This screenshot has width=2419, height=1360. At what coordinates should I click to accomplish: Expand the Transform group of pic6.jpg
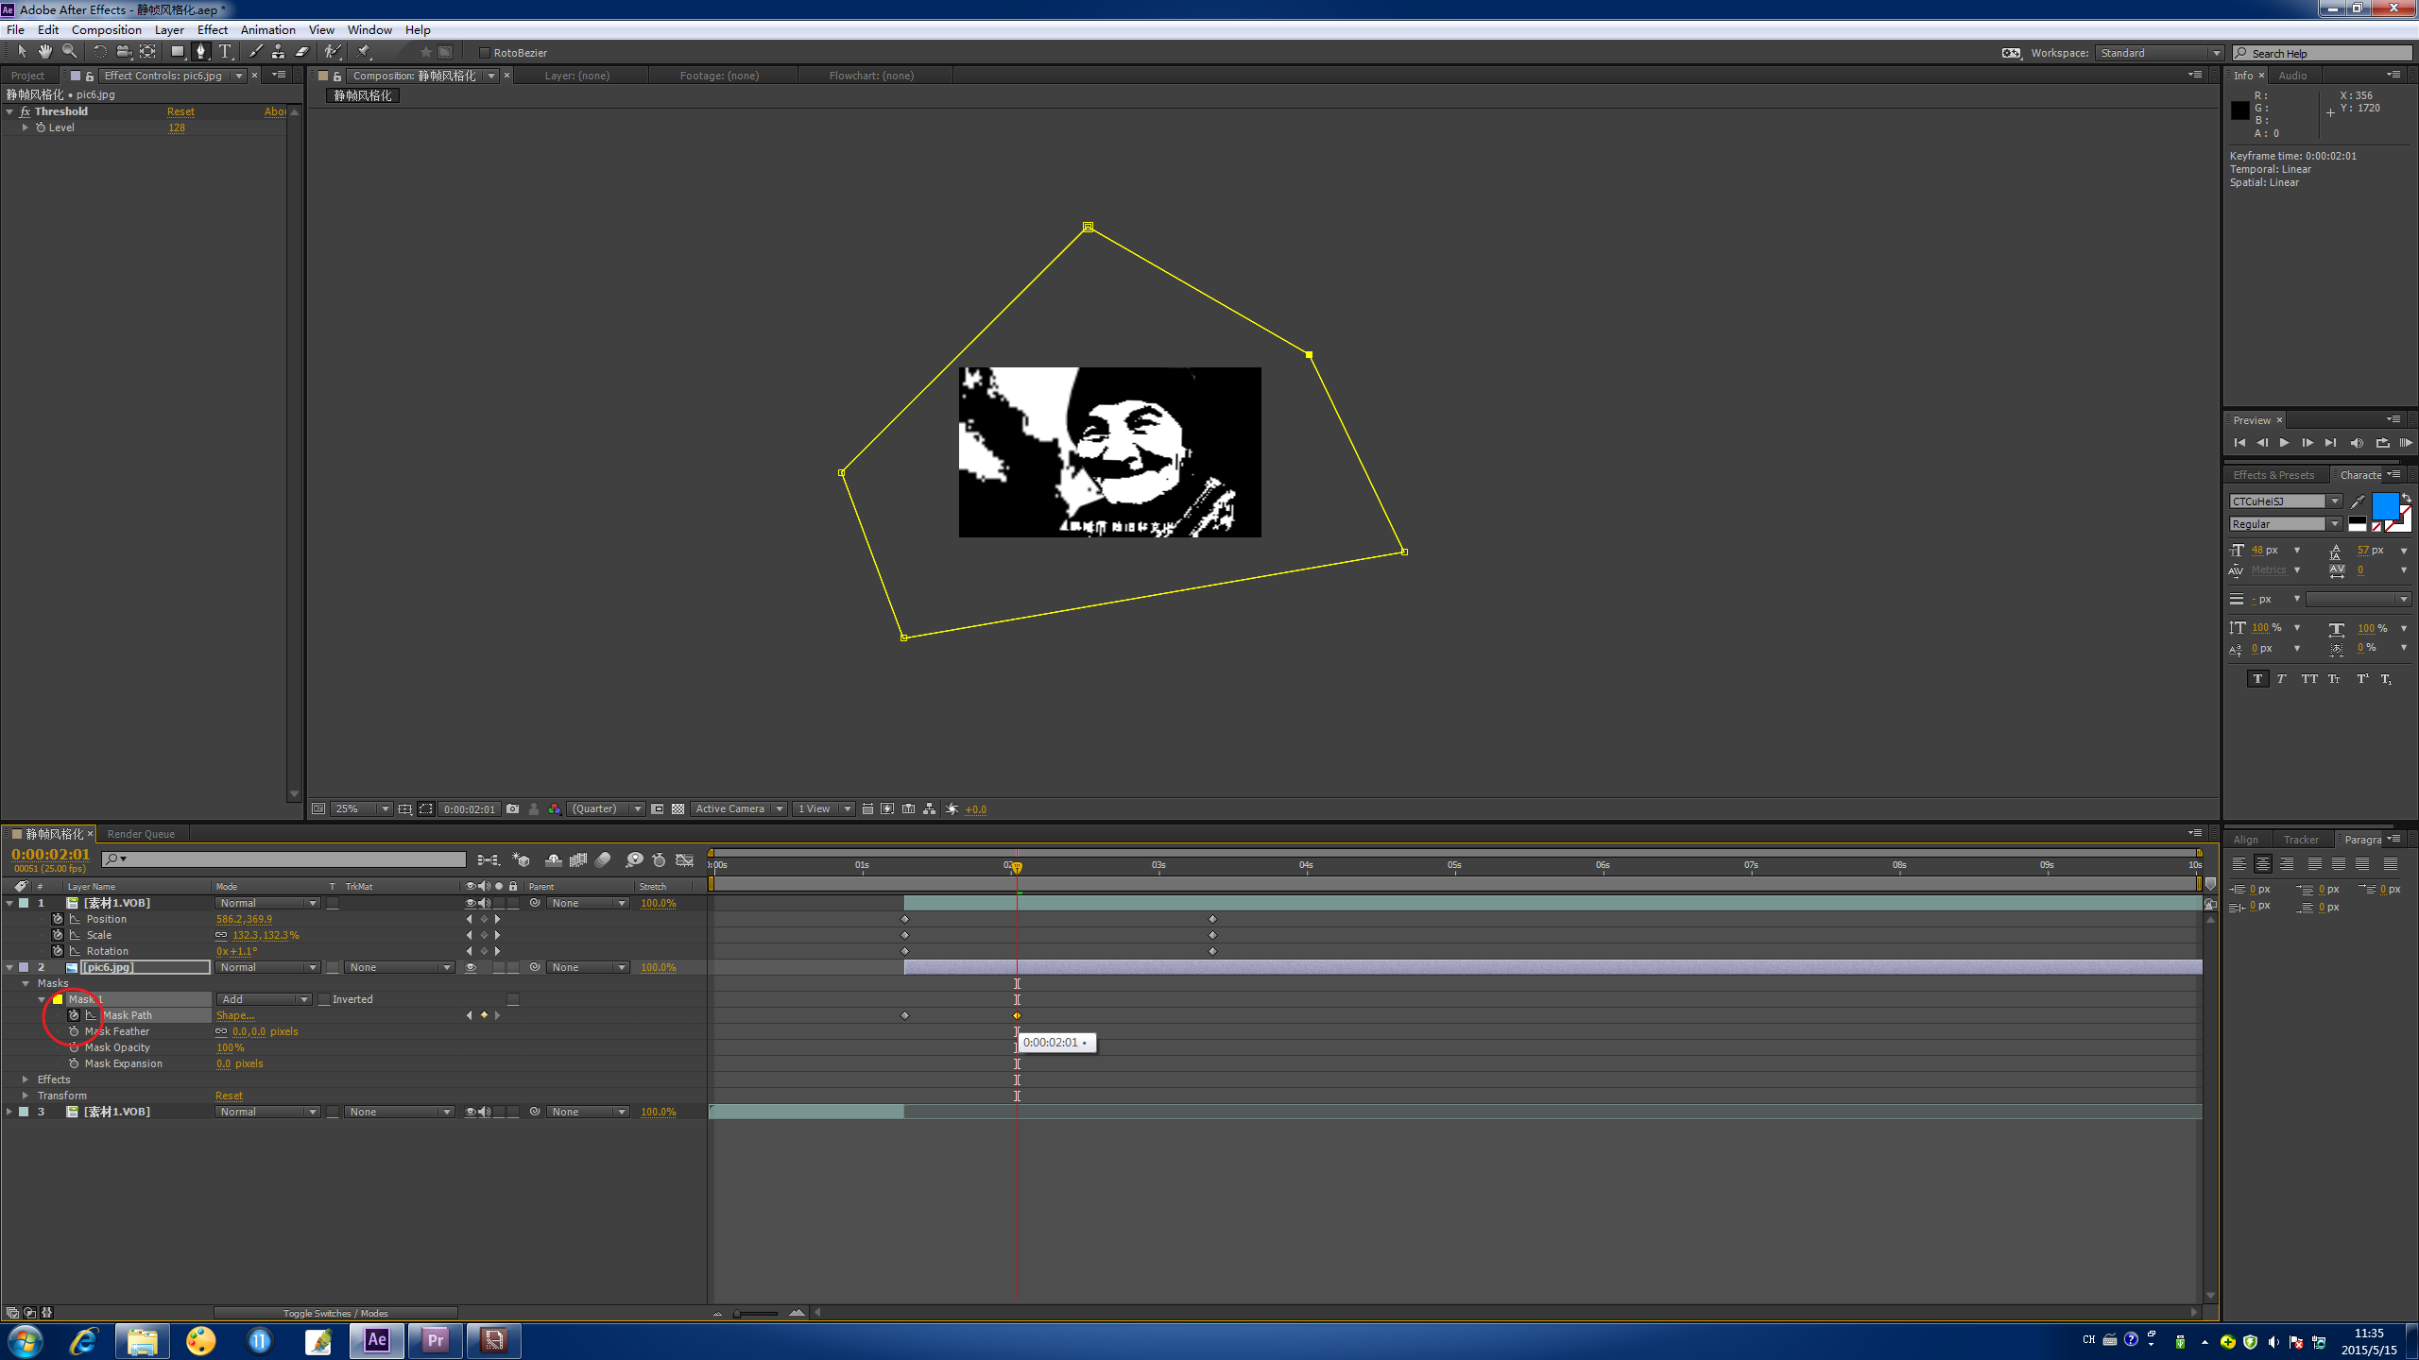coord(26,1096)
